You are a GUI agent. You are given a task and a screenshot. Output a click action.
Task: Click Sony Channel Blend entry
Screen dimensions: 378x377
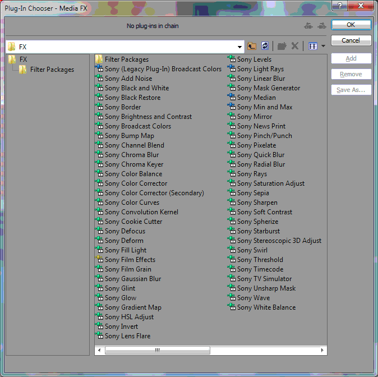pyautogui.click(x=130, y=145)
